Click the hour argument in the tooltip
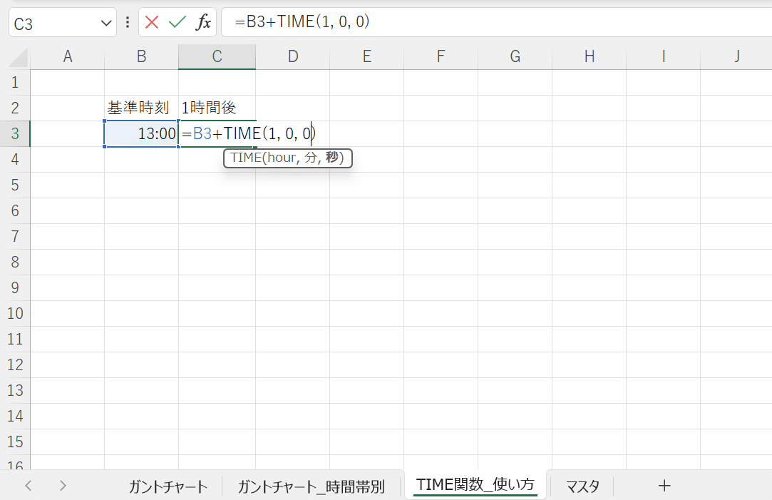Image resolution: width=772 pixels, height=500 pixels. coord(282,158)
